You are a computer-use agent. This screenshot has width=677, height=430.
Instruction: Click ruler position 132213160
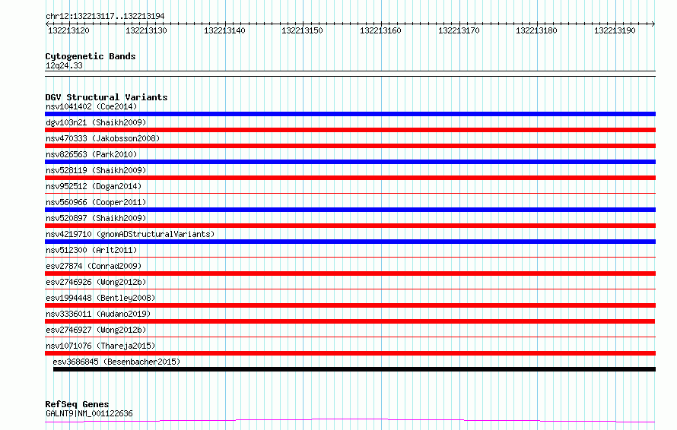(x=380, y=30)
